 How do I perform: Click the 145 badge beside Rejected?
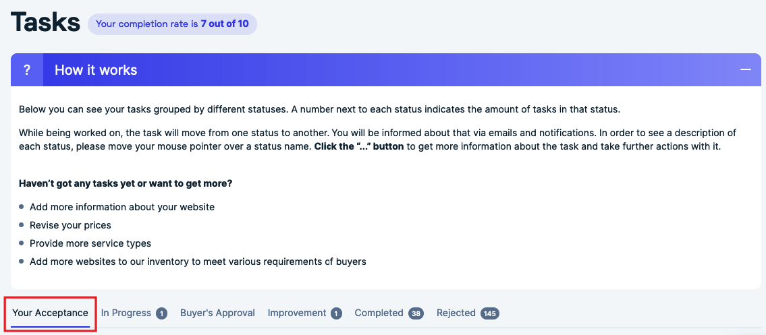click(490, 313)
